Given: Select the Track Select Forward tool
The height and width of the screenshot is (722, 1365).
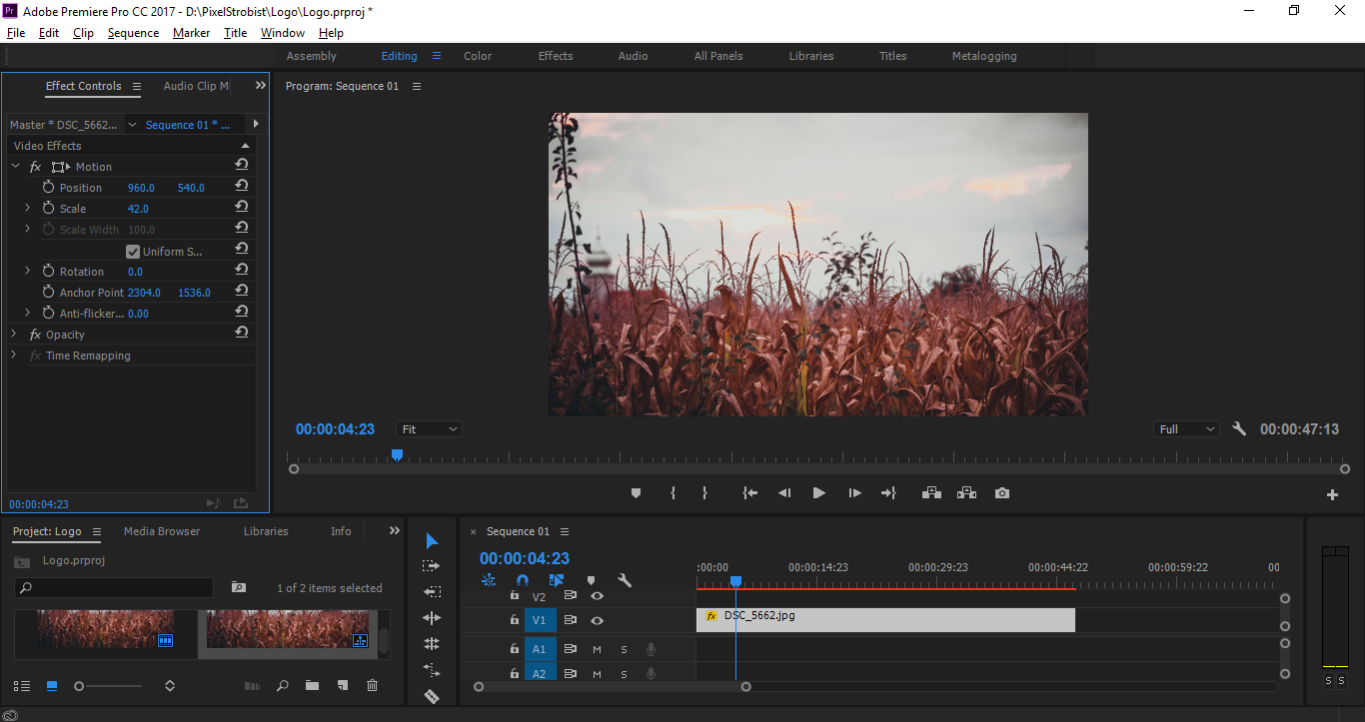Looking at the screenshot, I should (x=432, y=564).
